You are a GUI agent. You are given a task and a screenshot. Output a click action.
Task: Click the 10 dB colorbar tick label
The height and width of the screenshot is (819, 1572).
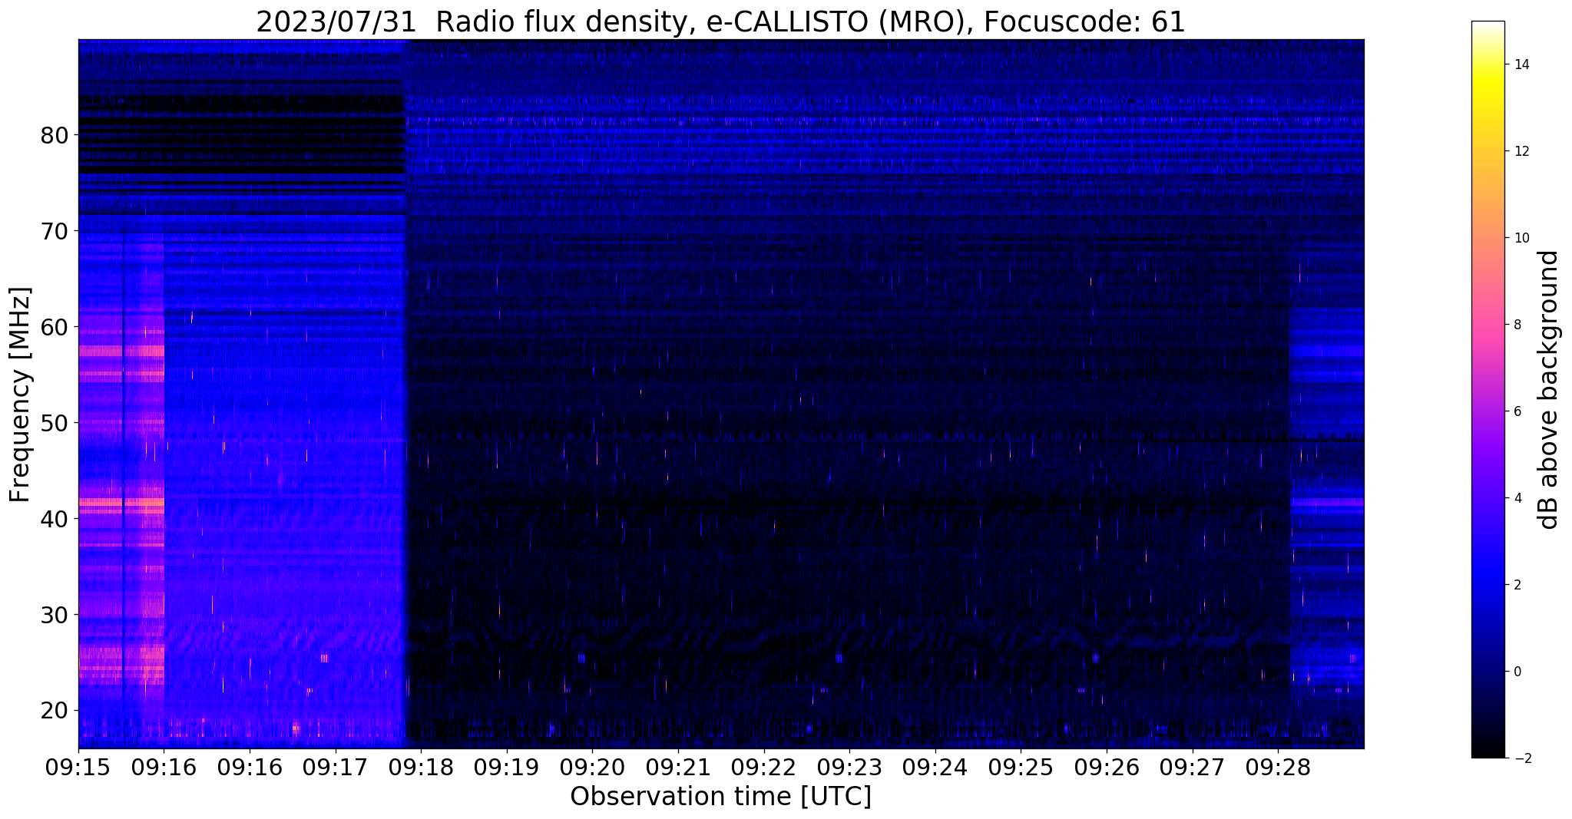pyautogui.click(x=1521, y=238)
